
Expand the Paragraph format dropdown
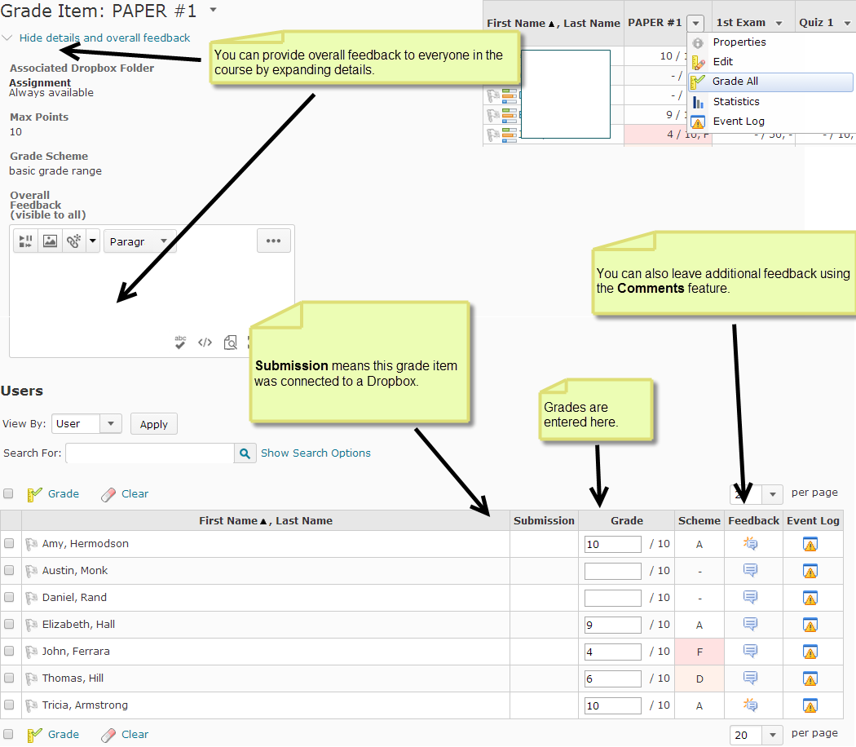(x=139, y=241)
